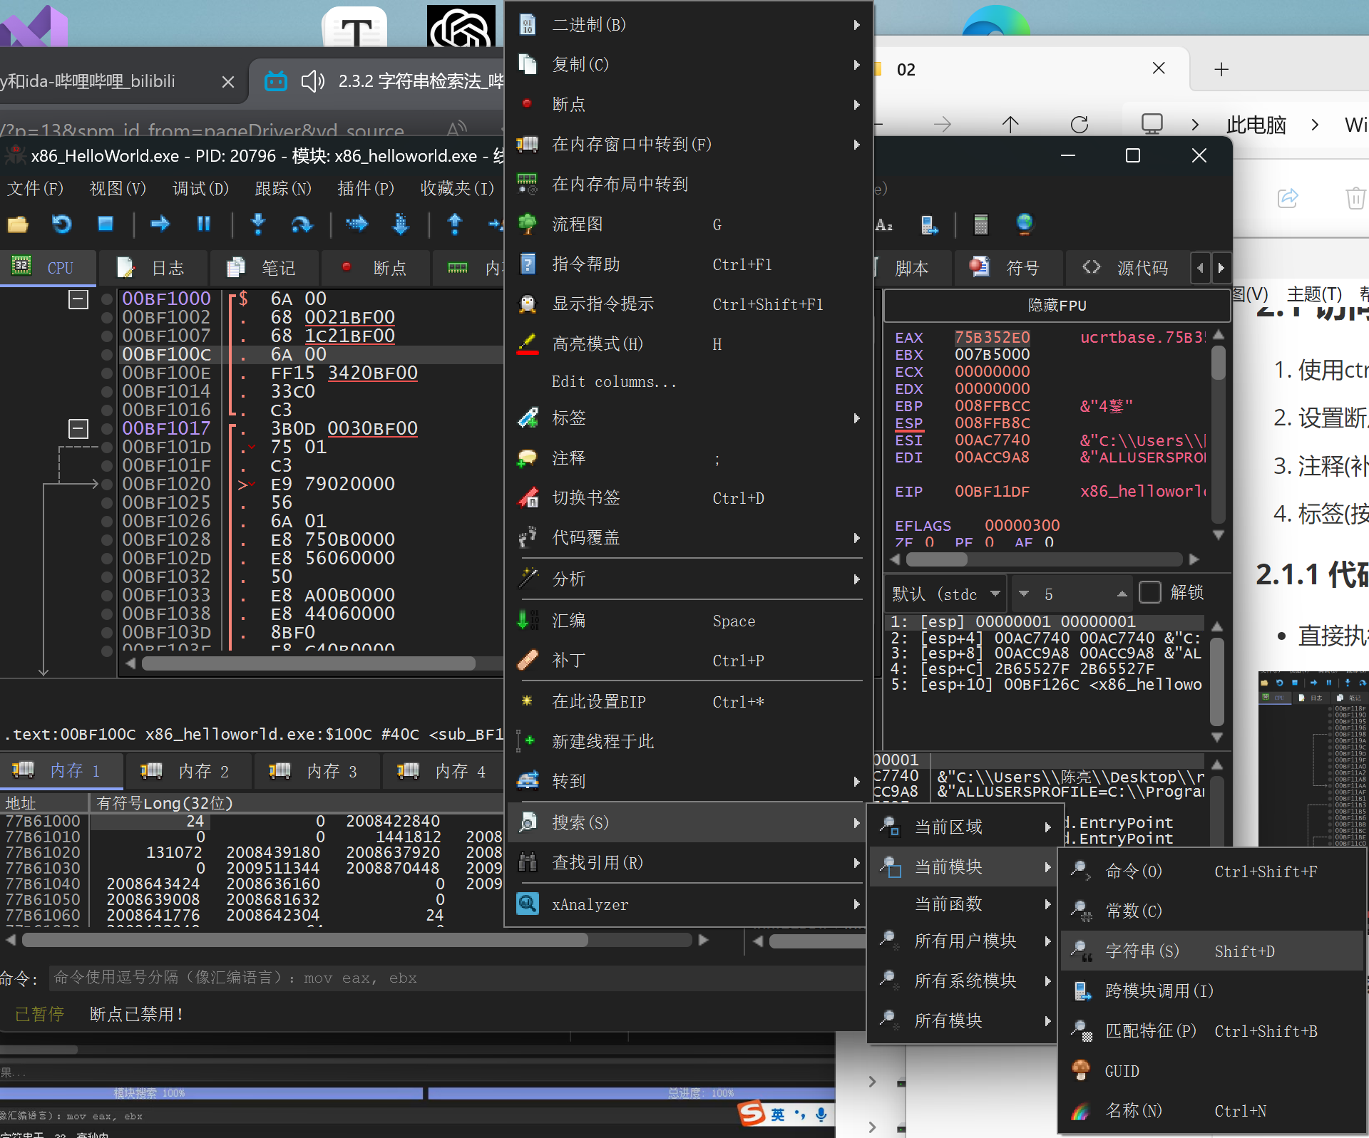Toggle breakpoint bullet at address 00BF1007
Viewport: 1369px width, 1138px height.
coord(107,336)
